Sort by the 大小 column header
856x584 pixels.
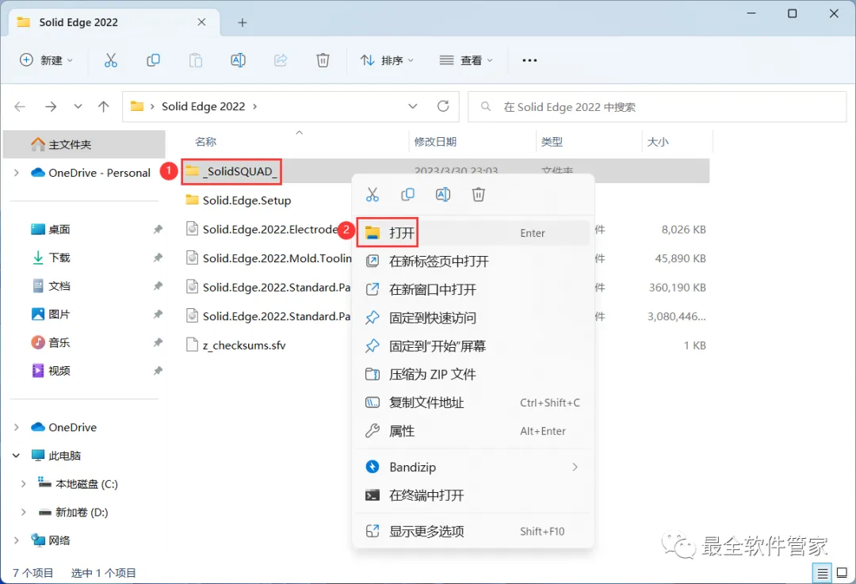coord(658,142)
